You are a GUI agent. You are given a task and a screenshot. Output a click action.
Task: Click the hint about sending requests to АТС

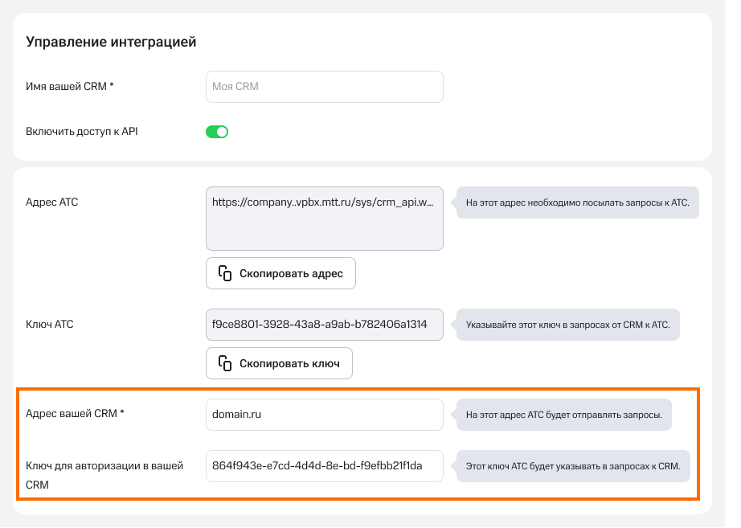click(577, 203)
